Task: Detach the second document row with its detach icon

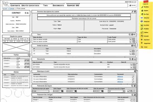Action: coord(134,67)
